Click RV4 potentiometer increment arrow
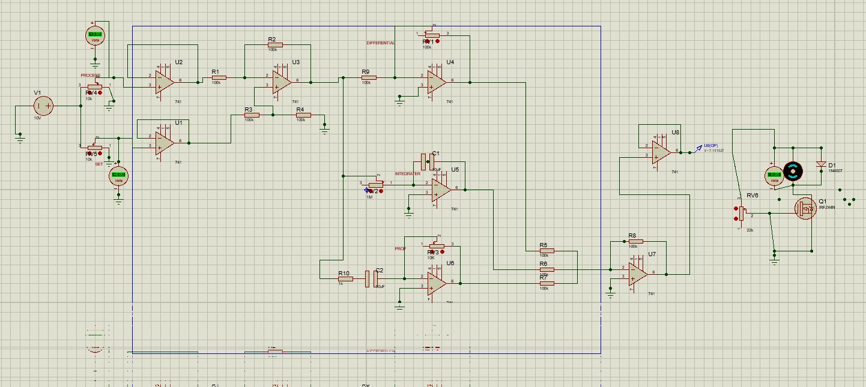Image resolution: width=866 pixels, height=387 pixels. [x=100, y=93]
